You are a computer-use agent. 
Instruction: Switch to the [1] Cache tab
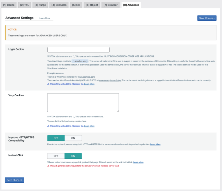pos(9,5)
